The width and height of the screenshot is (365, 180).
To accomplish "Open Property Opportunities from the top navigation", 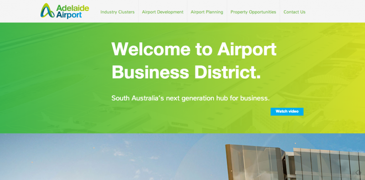I will click(x=253, y=12).
